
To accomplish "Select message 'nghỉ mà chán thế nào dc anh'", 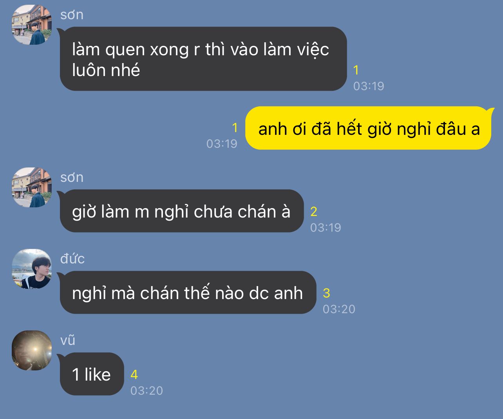I will (188, 292).
